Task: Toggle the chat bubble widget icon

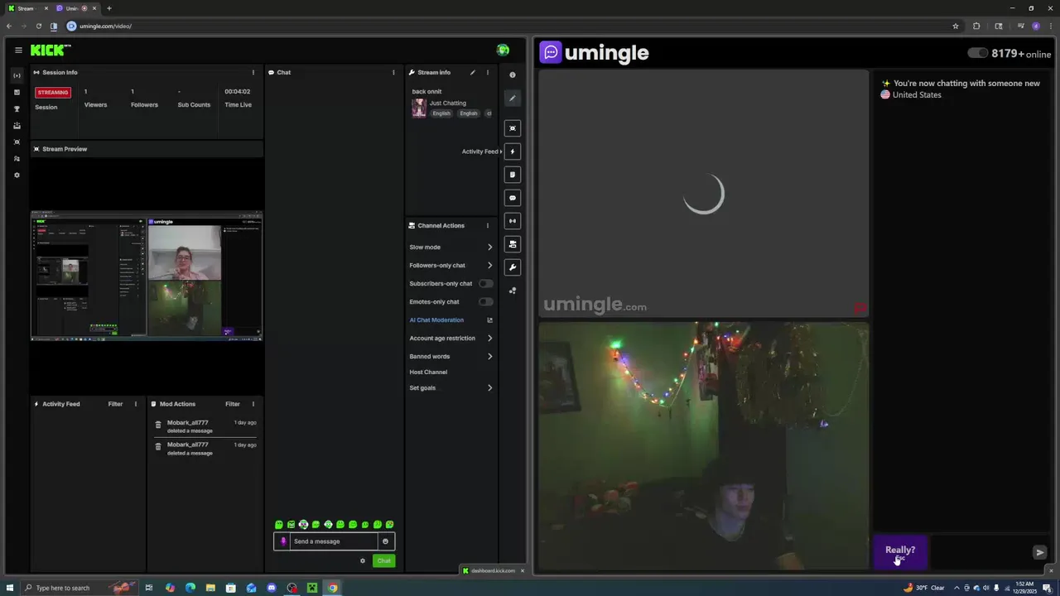Action: (x=513, y=198)
